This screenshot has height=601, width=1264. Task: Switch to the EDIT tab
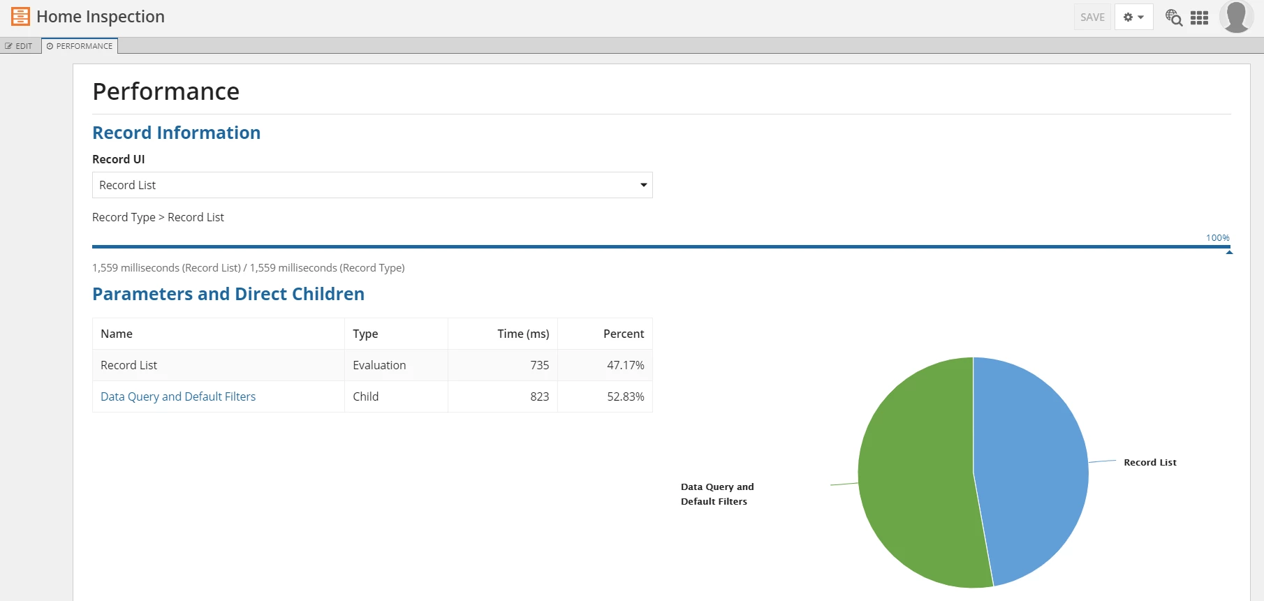click(20, 46)
